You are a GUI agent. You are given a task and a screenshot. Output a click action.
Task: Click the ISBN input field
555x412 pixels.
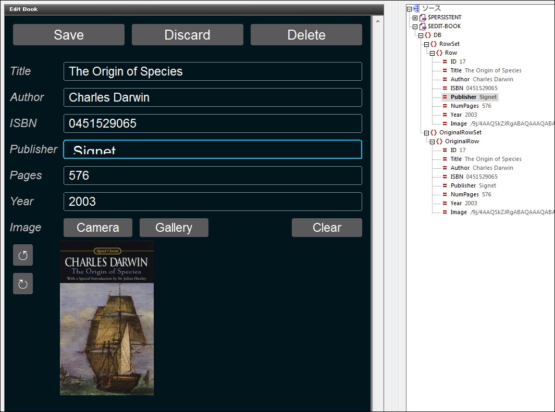pos(213,123)
